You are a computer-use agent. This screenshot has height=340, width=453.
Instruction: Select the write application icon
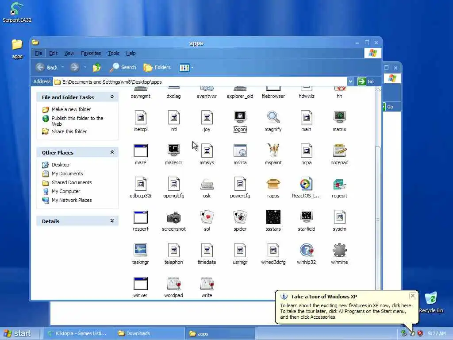[207, 283]
